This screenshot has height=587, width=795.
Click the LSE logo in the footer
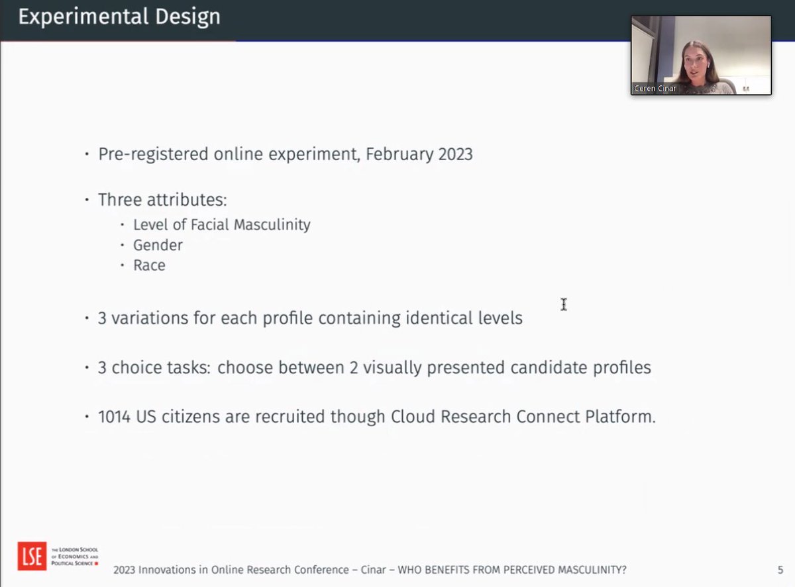pos(32,557)
